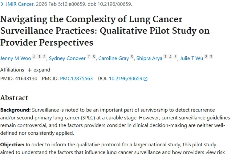Follow the DOI link 10.2196/80659
The image size is (231, 154).
pyautogui.click(x=126, y=79)
